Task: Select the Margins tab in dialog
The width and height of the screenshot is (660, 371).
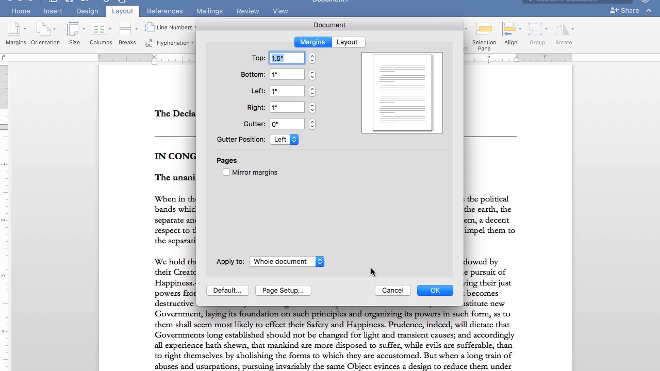Action: (x=312, y=42)
